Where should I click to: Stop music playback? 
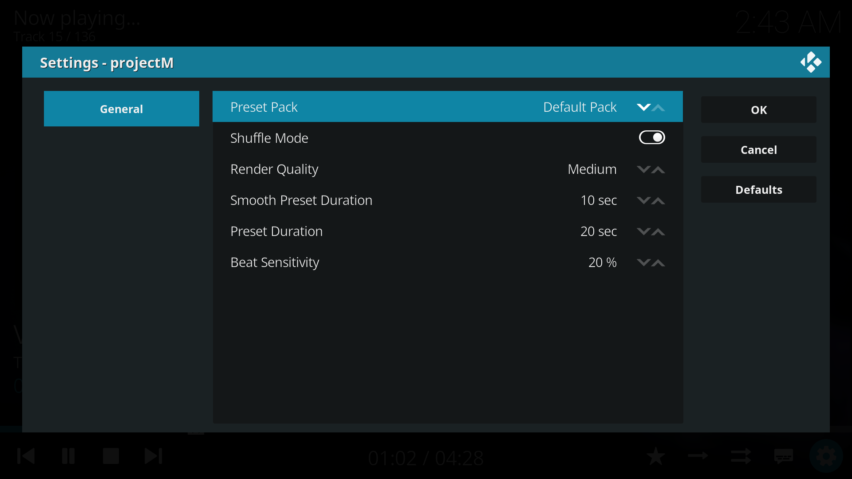coord(111,456)
